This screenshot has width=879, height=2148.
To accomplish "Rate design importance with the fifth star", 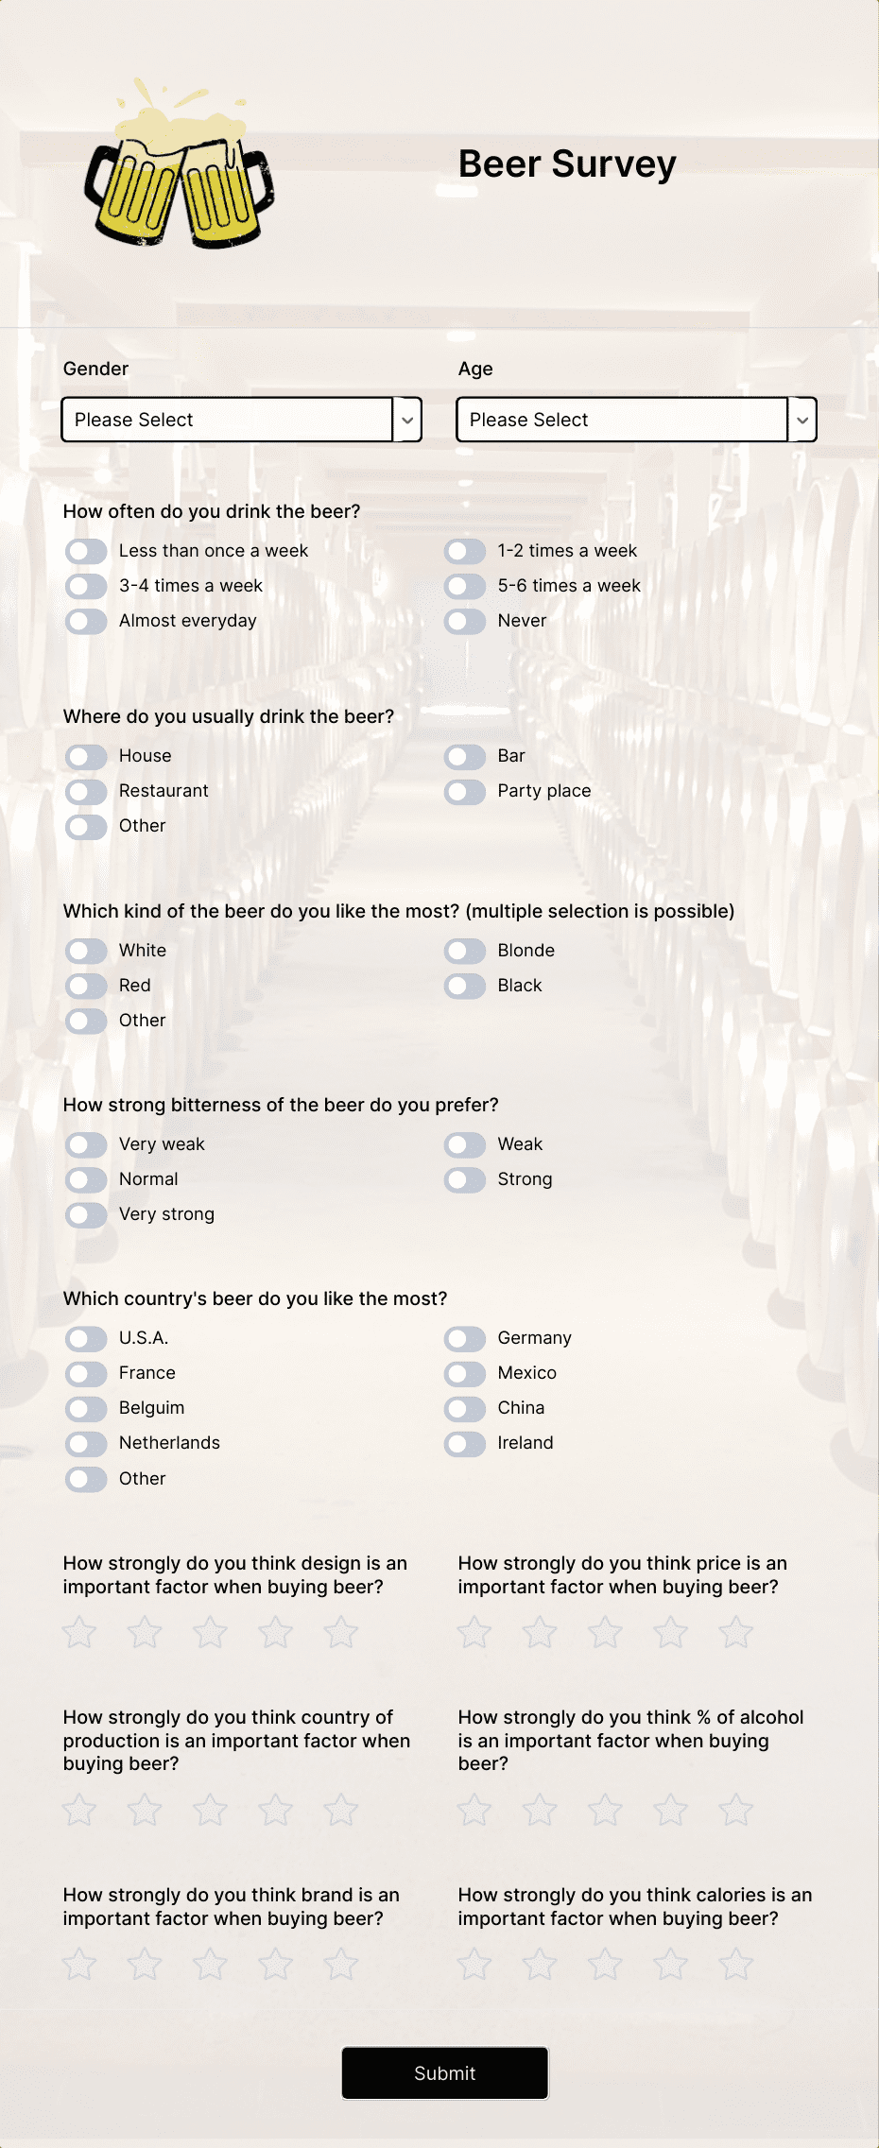I will pyautogui.click(x=341, y=1632).
